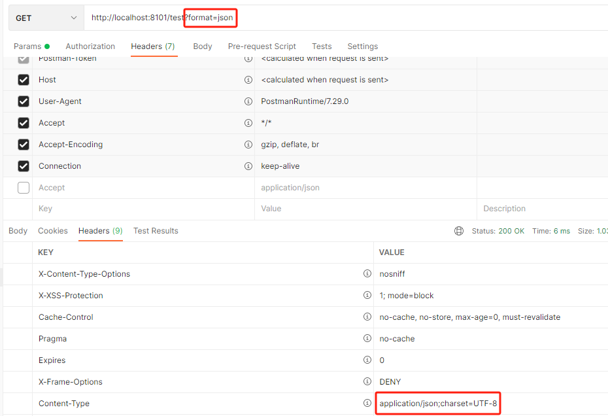Screen dimensions: 608x416
Task: Click info icon for Expires
Action: pos(367,360)
